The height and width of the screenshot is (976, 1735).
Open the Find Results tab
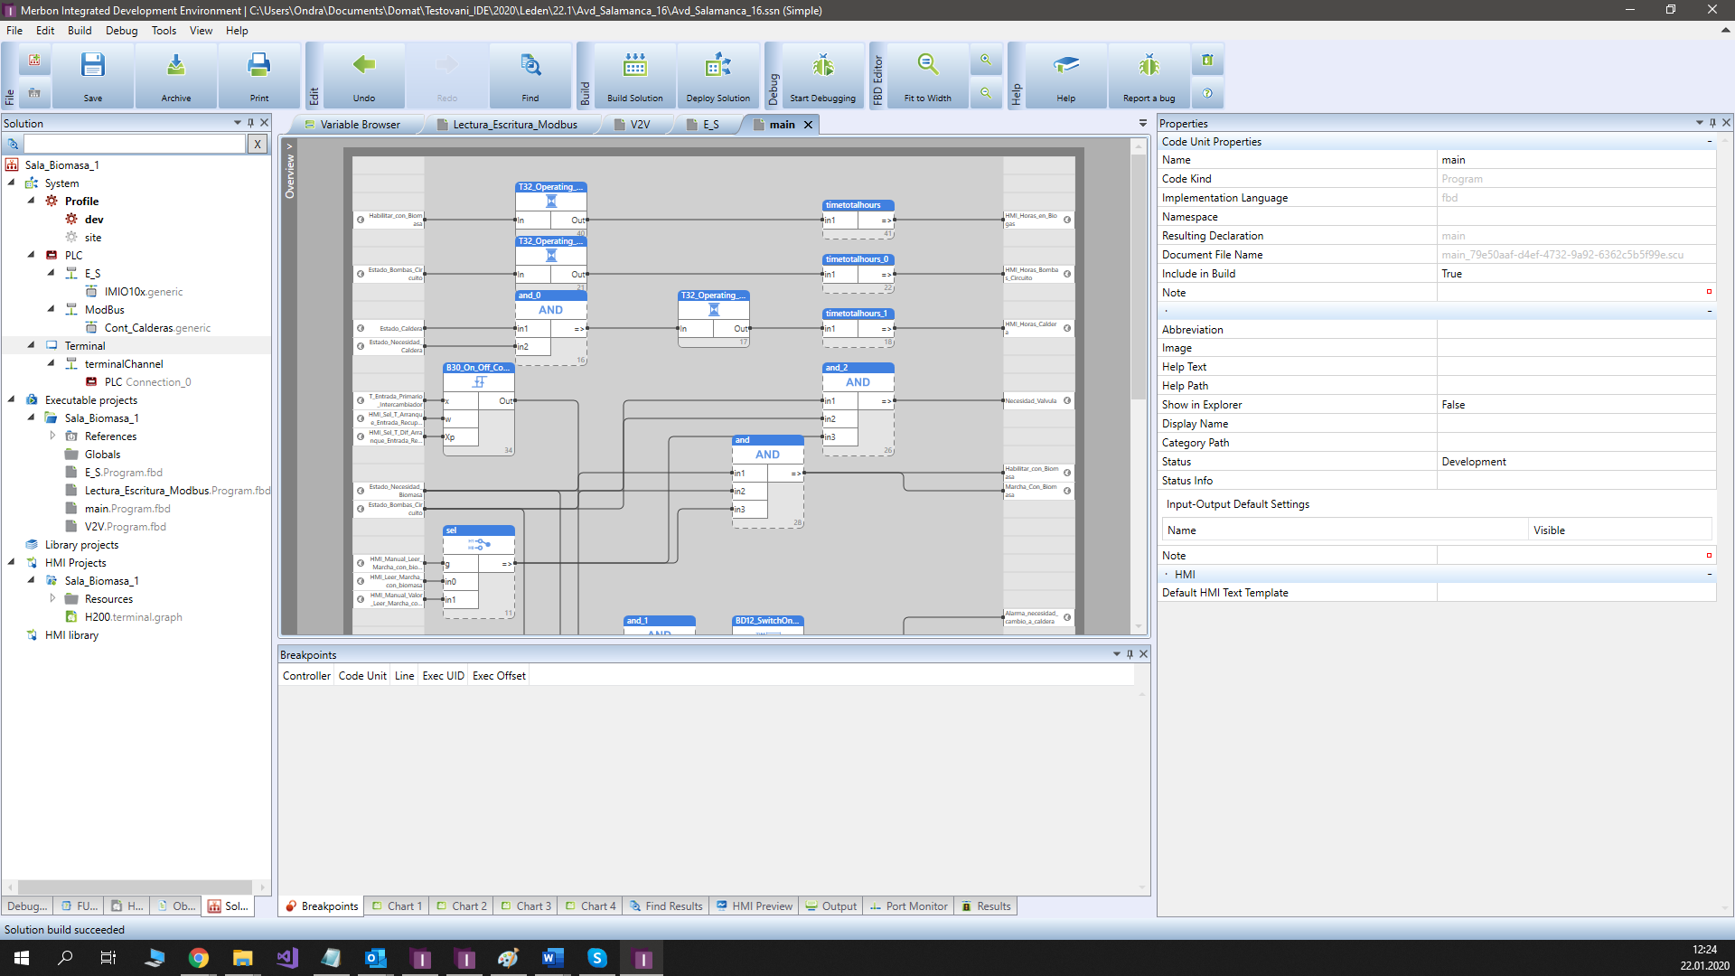[667, 906]
